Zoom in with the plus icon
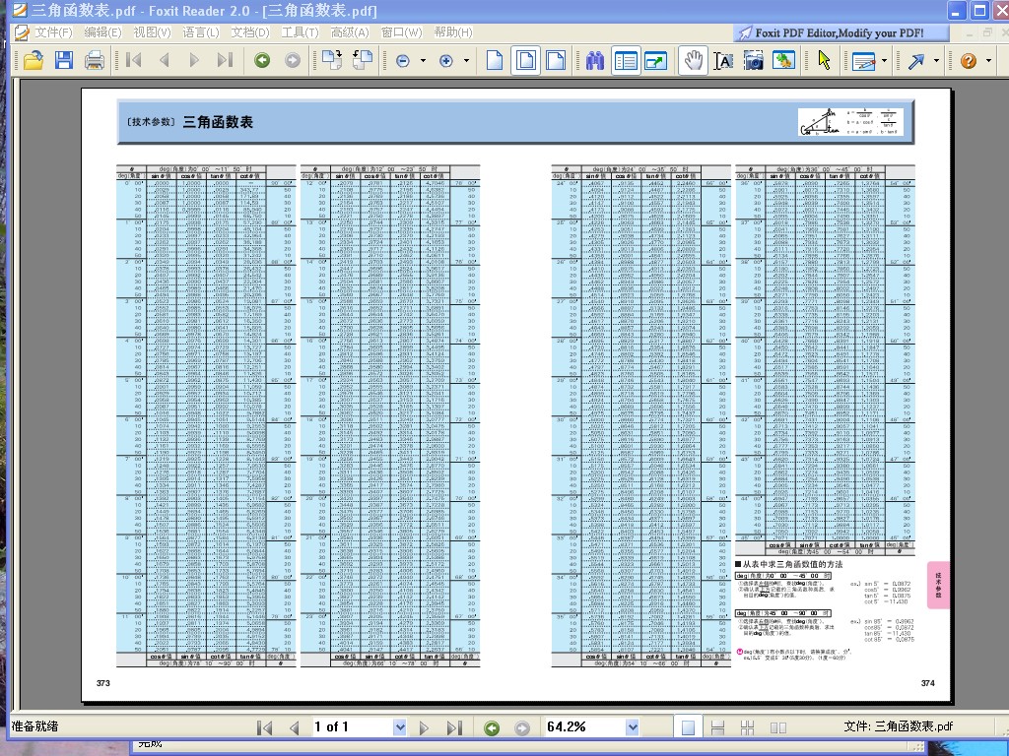Viewport: 1009px width, 756px height. tap(446, 61)
